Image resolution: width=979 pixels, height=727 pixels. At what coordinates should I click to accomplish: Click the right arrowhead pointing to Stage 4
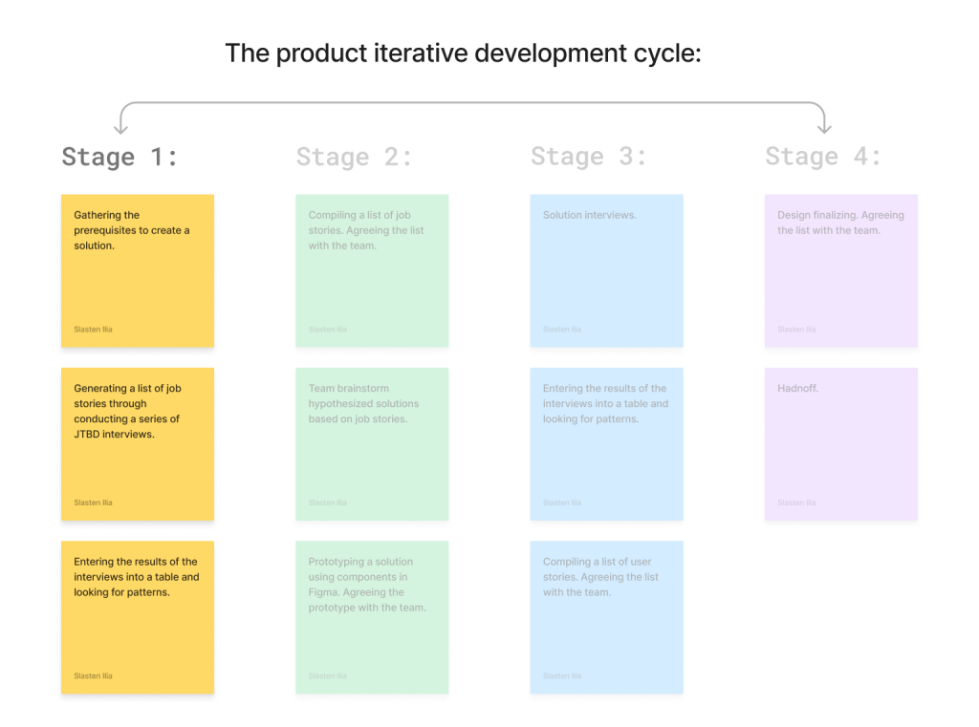pyautogui.click(x=825, y=128)
